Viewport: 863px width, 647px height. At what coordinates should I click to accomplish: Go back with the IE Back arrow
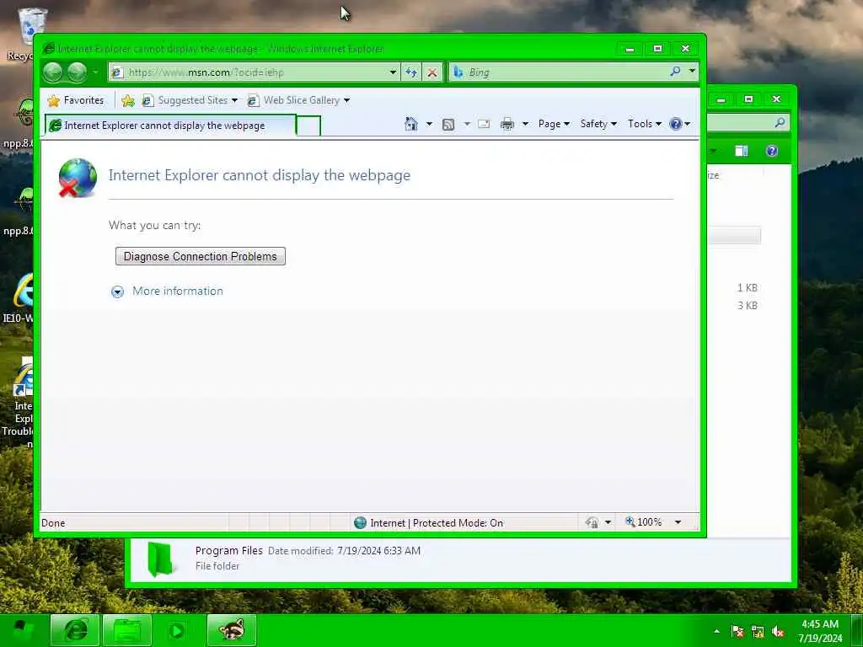pos(53,72)
